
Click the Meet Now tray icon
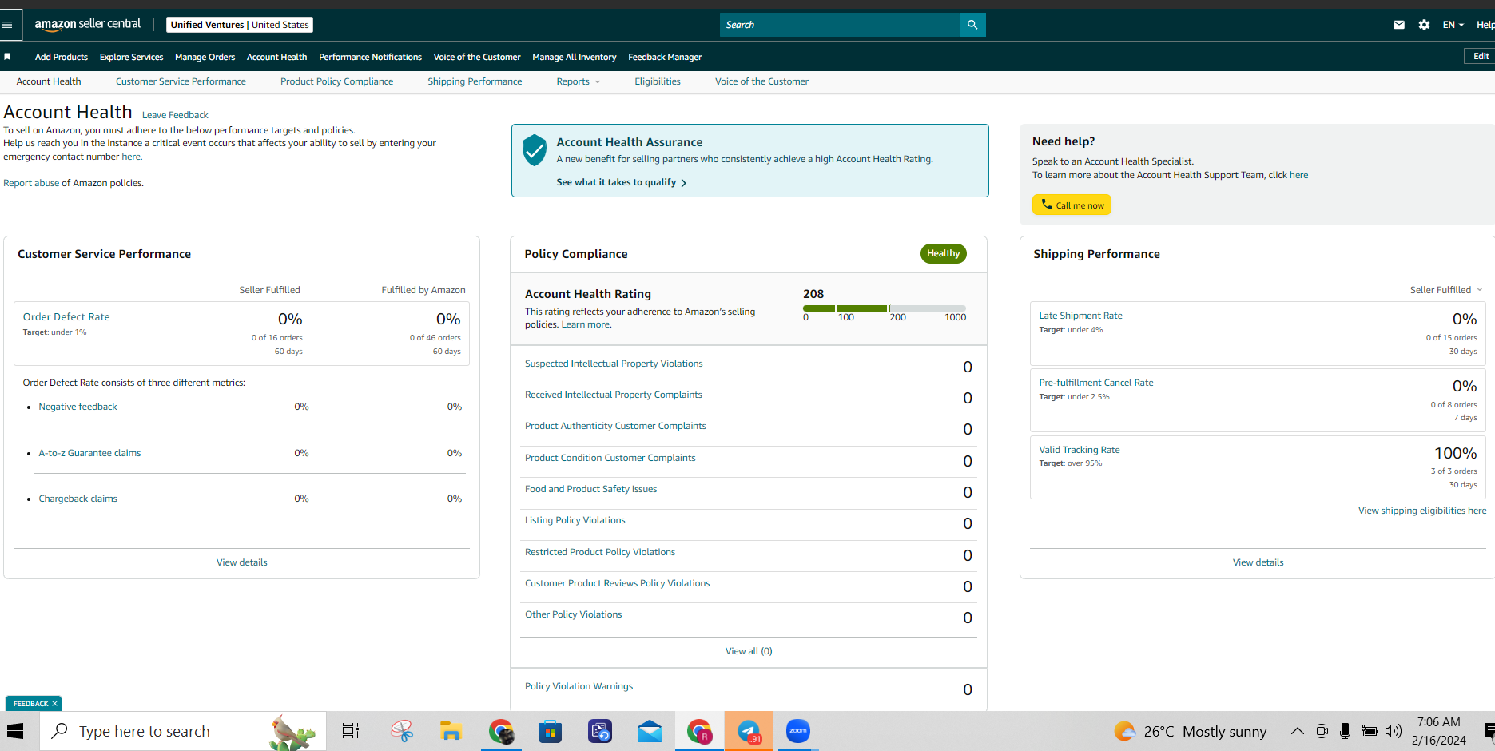[x=1322, y=731]
